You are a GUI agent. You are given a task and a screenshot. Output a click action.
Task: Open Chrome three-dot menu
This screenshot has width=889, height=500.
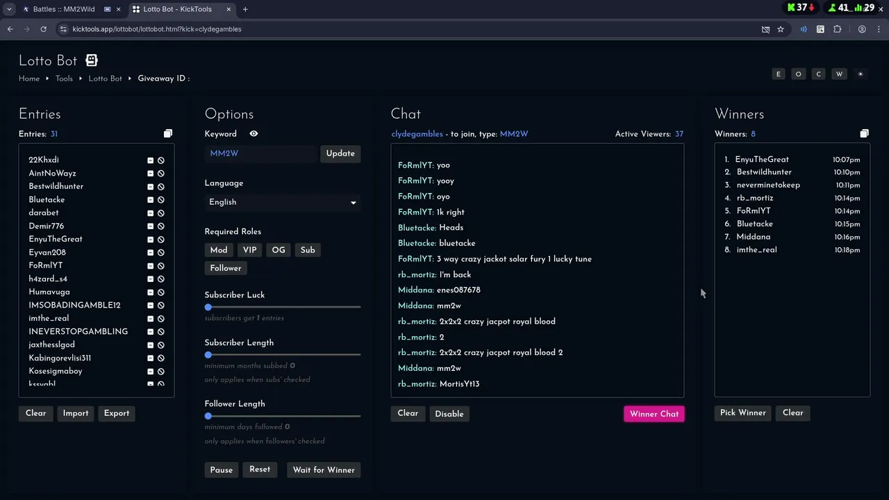coord(879,29)
